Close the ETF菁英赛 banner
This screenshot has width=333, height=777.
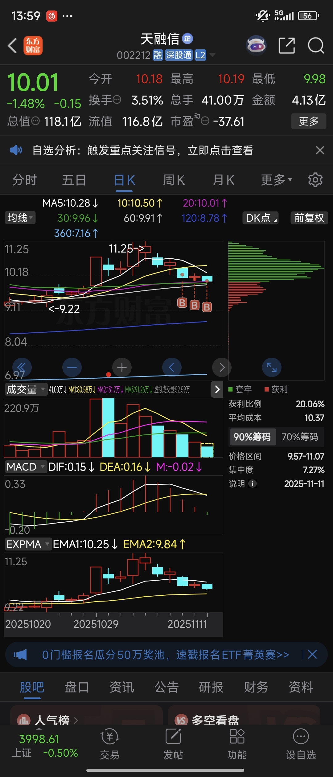[x=312, y=654]
